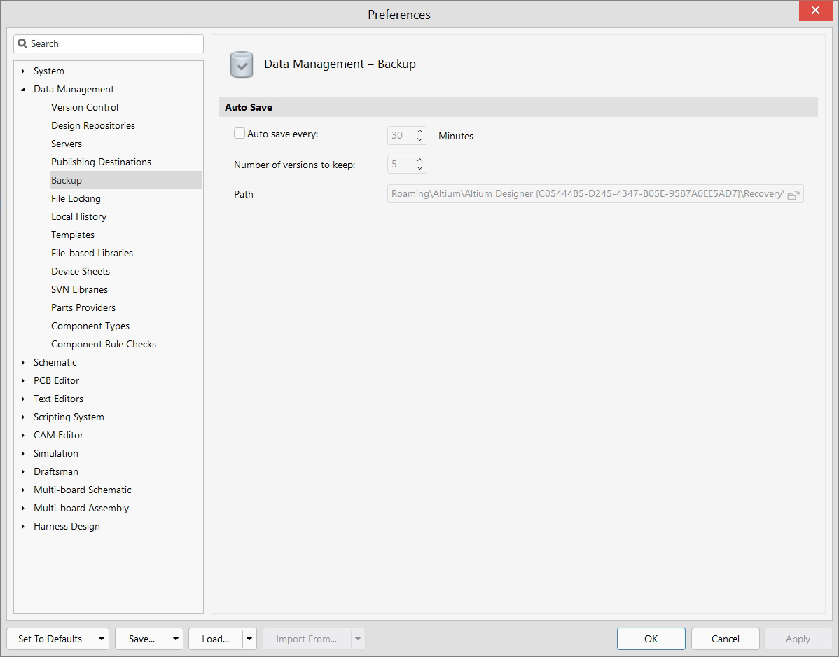The width and height of the screenshot is (839, 657).
Task: Select Design Repositories page
Action: coord(93,125)
